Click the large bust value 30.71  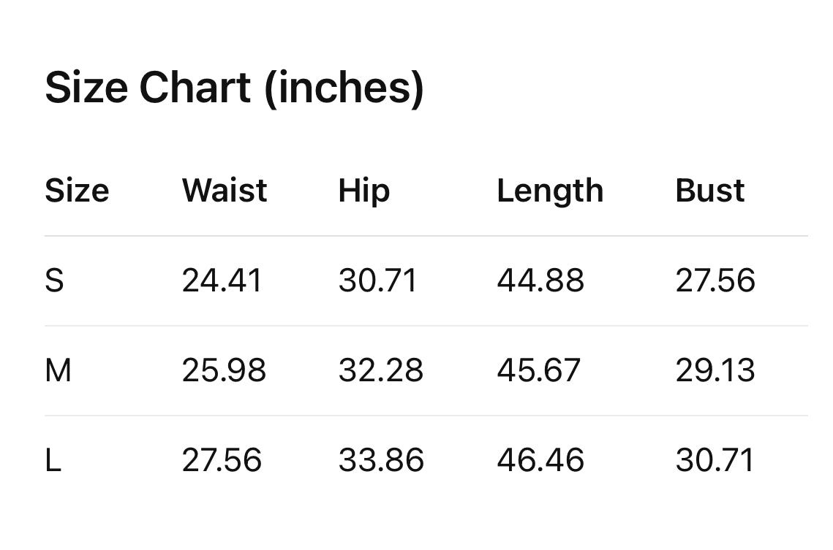tap(714, 460)
